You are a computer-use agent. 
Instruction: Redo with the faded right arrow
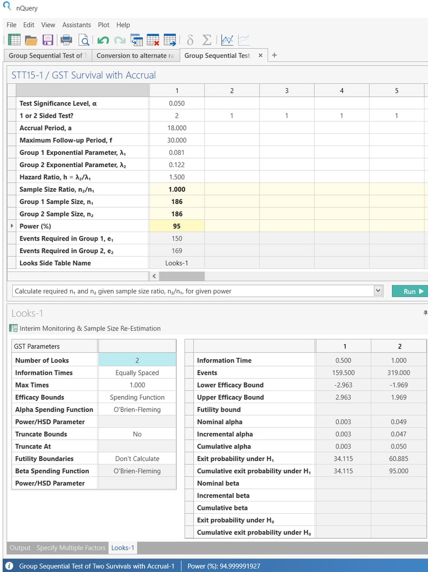coord(120,39)
